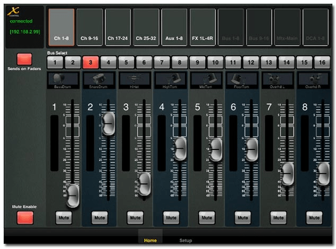This screenshot has width=336, height=249.
Task: Switch to the Ch 9-16 layer
Action: coord(90,27)
